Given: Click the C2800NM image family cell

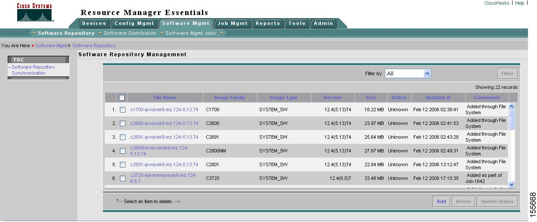Looking at the screenshot, I should tap(216, 151).
